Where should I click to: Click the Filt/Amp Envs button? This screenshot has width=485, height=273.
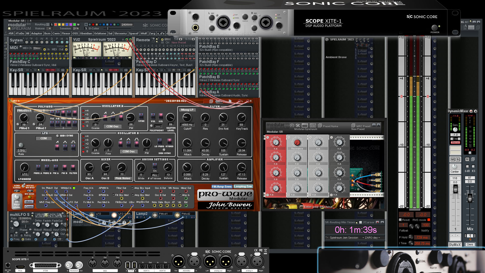[x=222, y=187]
